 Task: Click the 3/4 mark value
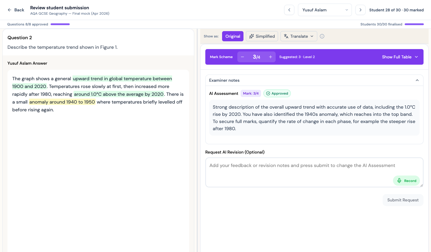pos(257,57)
